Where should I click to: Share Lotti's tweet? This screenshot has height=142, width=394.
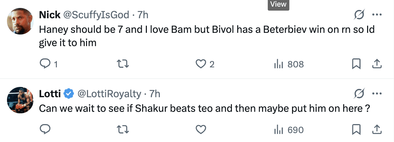point(377,130)
